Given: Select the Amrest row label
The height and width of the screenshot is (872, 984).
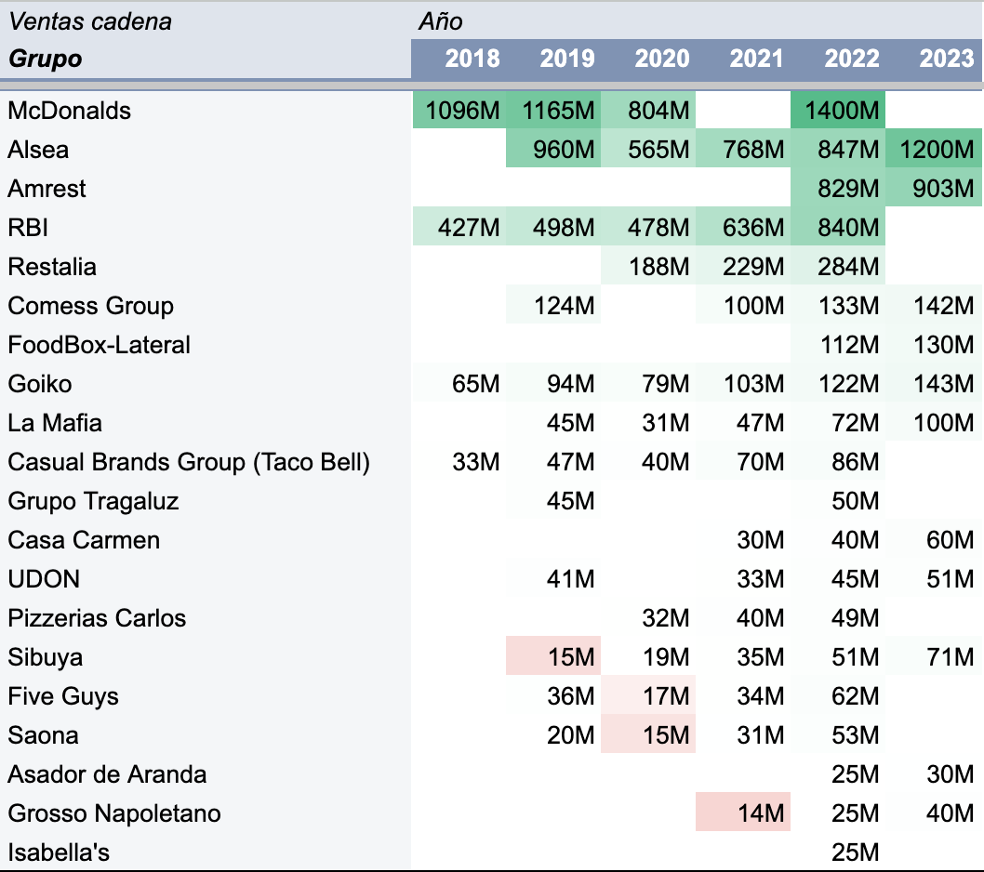Looking at the screenshot, I should (x=47, y=189).
